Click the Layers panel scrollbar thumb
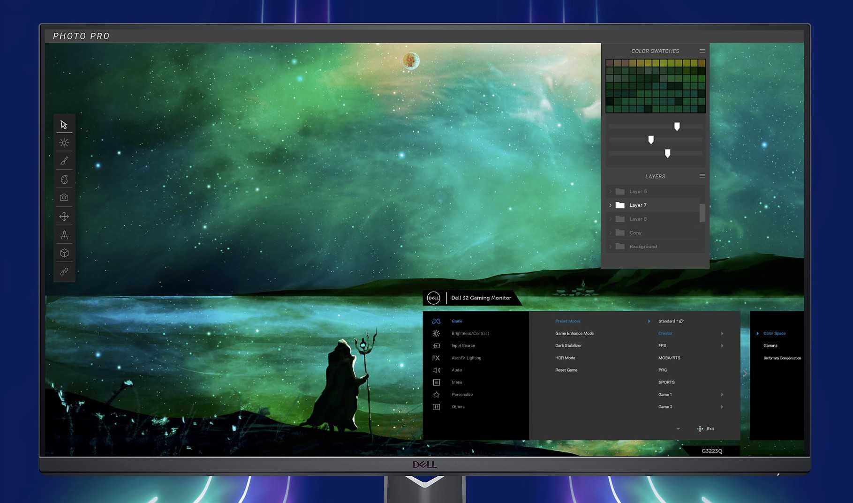 pyautogui.click(x=702, y=213)
